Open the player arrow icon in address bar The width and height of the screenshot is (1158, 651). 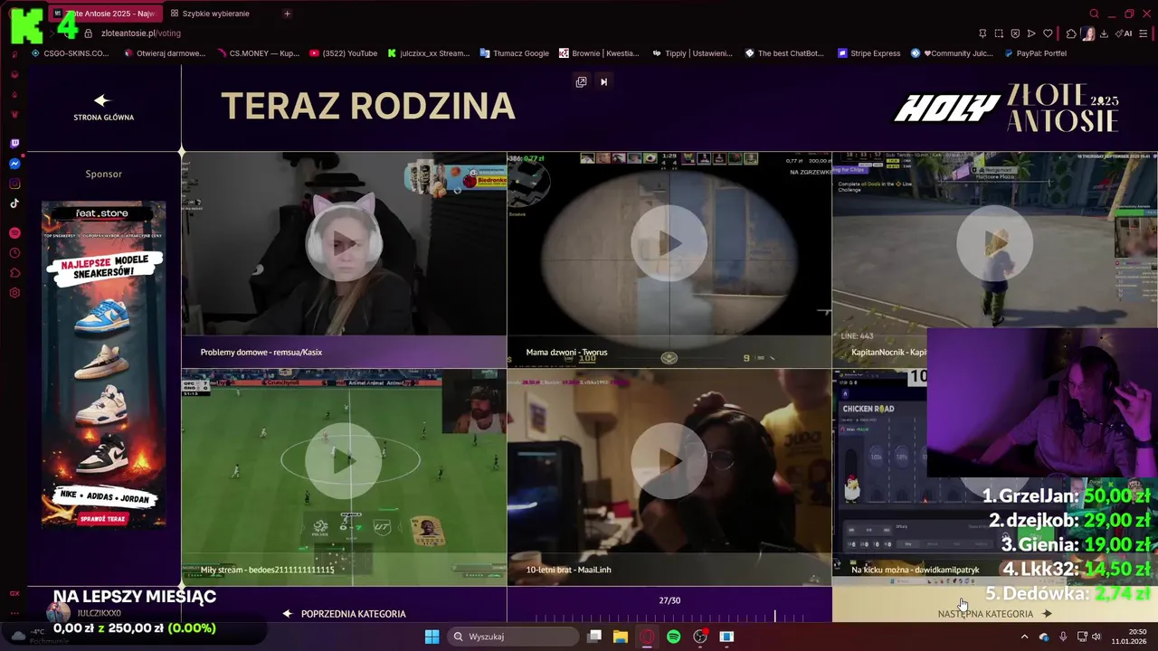click(1031, 33)
